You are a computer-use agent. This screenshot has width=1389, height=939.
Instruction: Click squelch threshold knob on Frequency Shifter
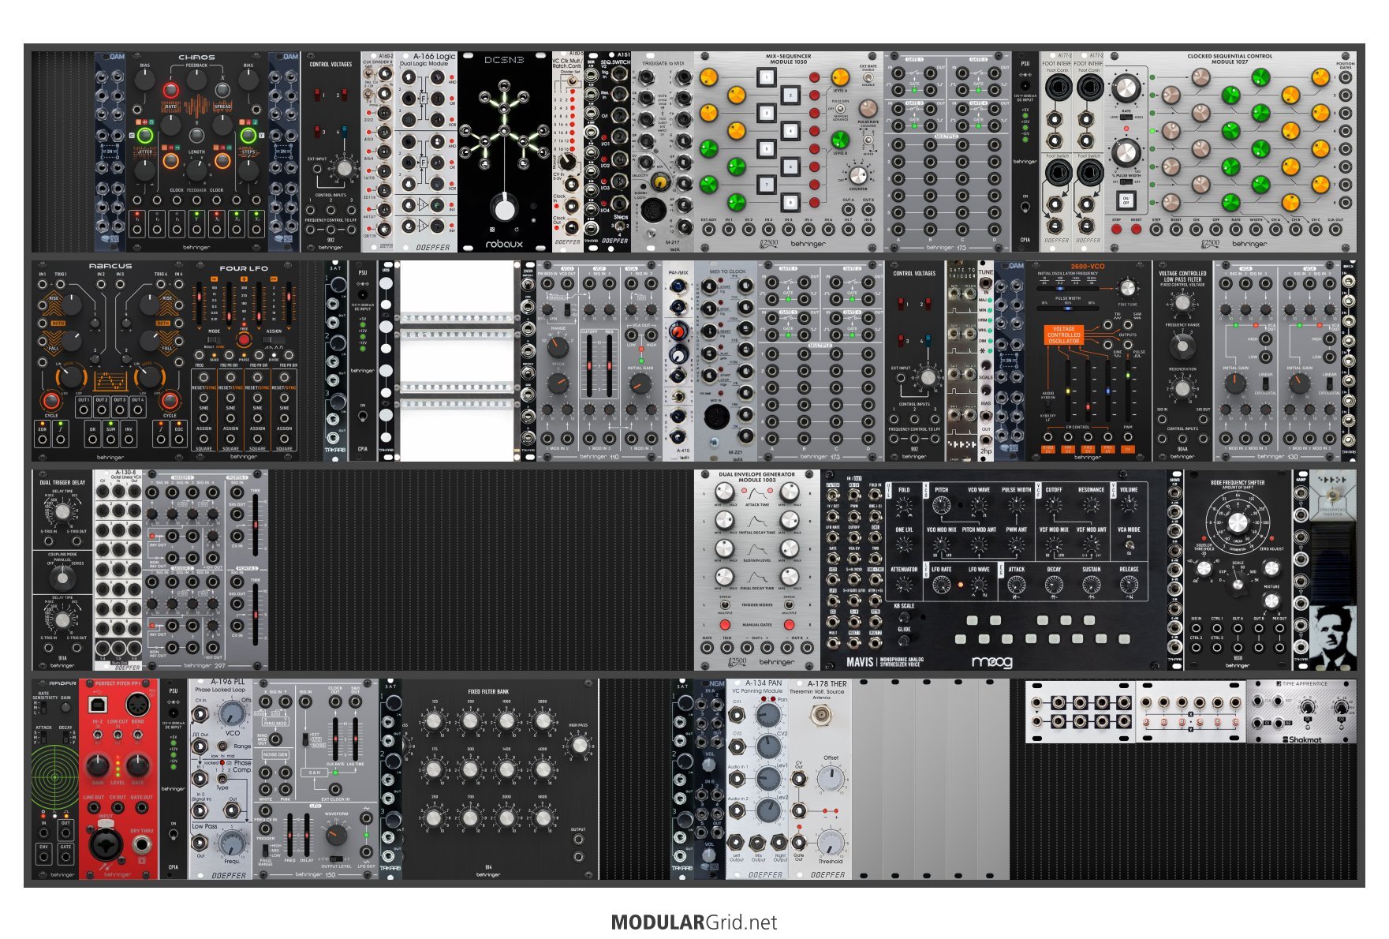point(1204,568)
